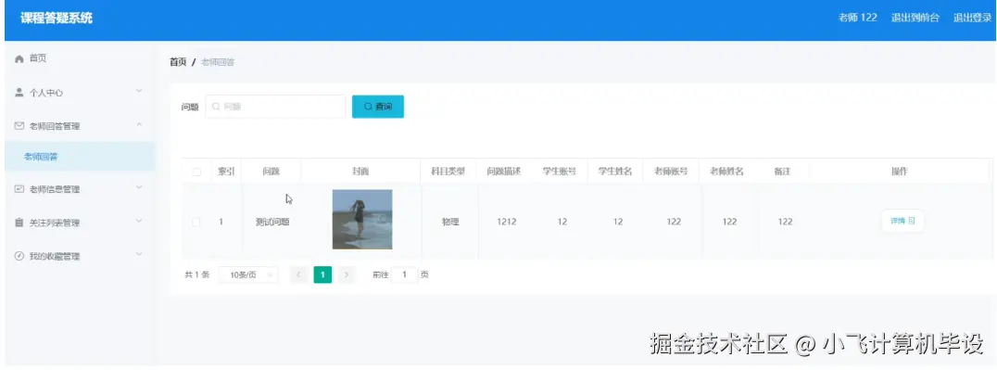The height and width of the screenshot is (370, 997).
Task: Click the 封面 column header
Action: point(360,172)
